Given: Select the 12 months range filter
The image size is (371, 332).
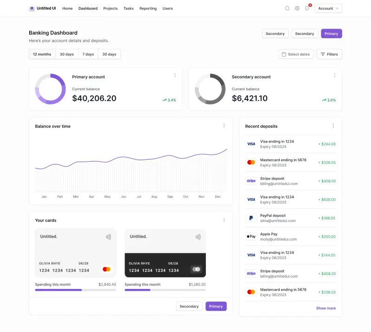Looking at the screenshot, I should [x=42, y=54].
